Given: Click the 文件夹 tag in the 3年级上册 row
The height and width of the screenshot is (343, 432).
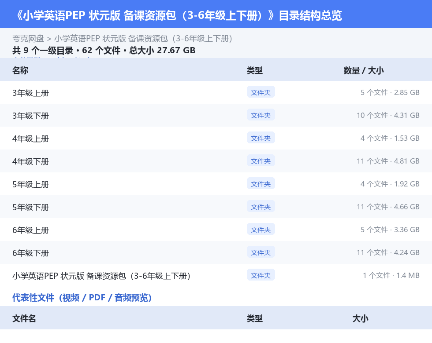Looking at the screenshot, I should click(261, 92).
